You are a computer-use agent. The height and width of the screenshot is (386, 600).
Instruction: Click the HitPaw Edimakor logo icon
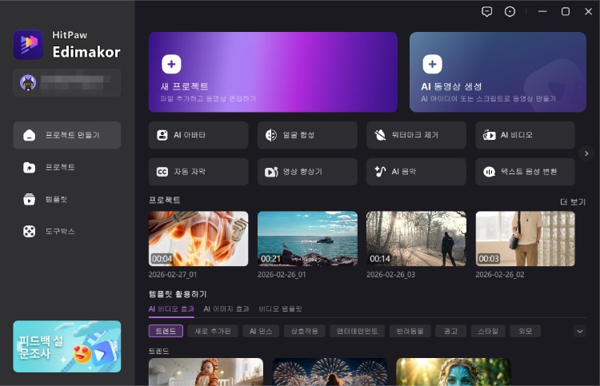[28, 44]
